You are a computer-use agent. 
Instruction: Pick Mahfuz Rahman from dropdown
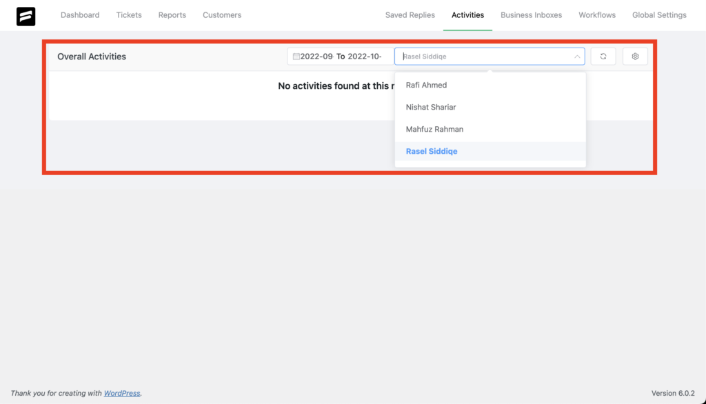[x=490, y=129]
